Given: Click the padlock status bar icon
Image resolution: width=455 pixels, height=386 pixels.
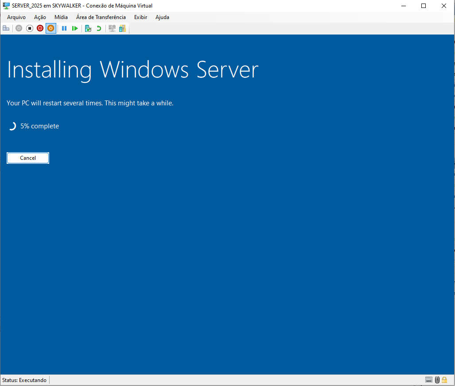Looking at the screenshot, I should (x=444, y=380).
